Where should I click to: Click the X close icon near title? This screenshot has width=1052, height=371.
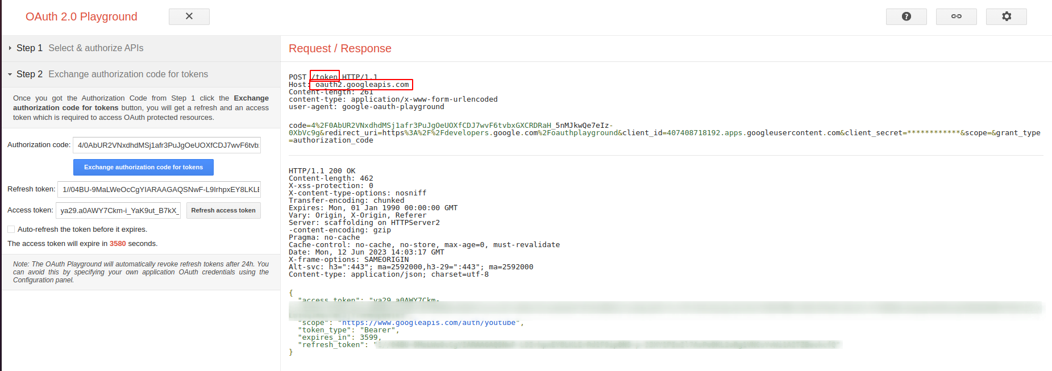coord(189,16)
